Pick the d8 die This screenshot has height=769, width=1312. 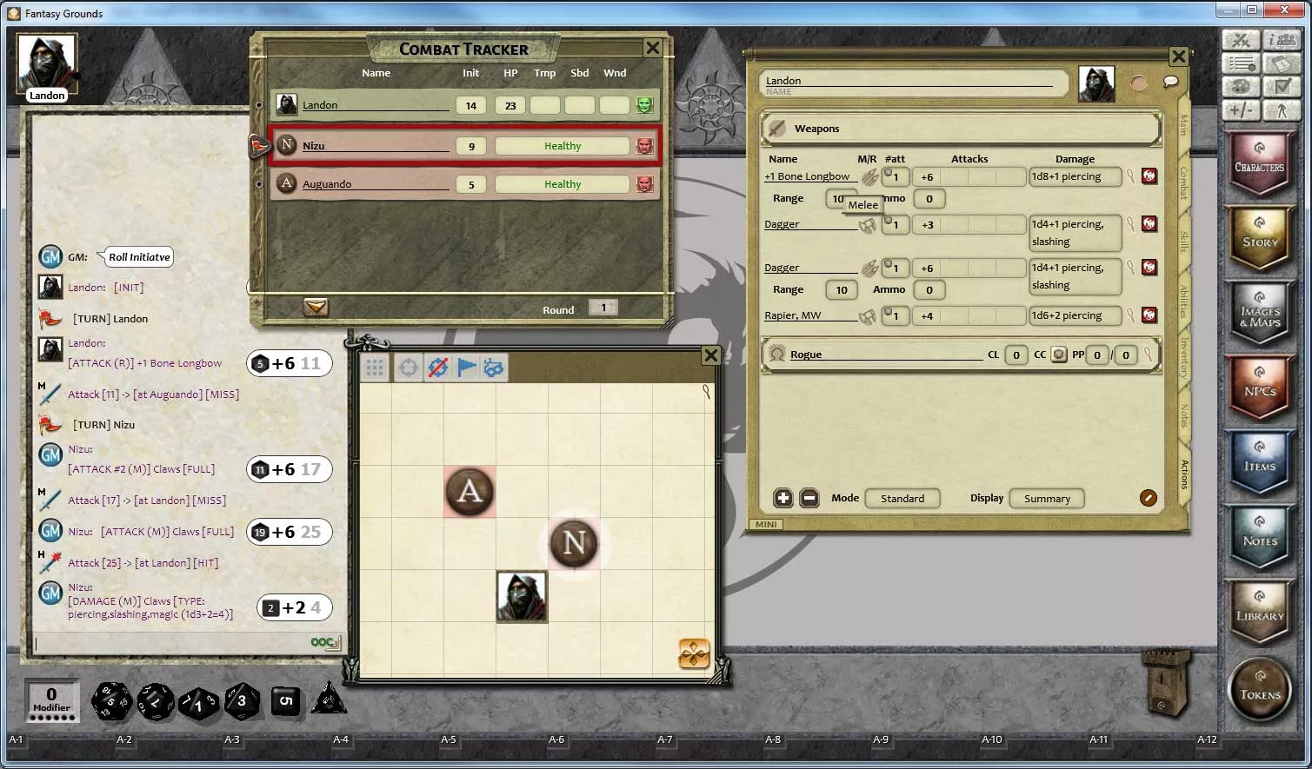242,701
